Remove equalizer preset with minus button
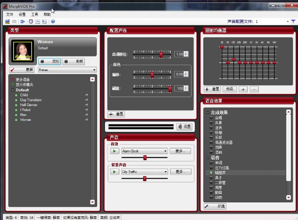The height and width of the screenshot is (220, 298). pos(254,89)
